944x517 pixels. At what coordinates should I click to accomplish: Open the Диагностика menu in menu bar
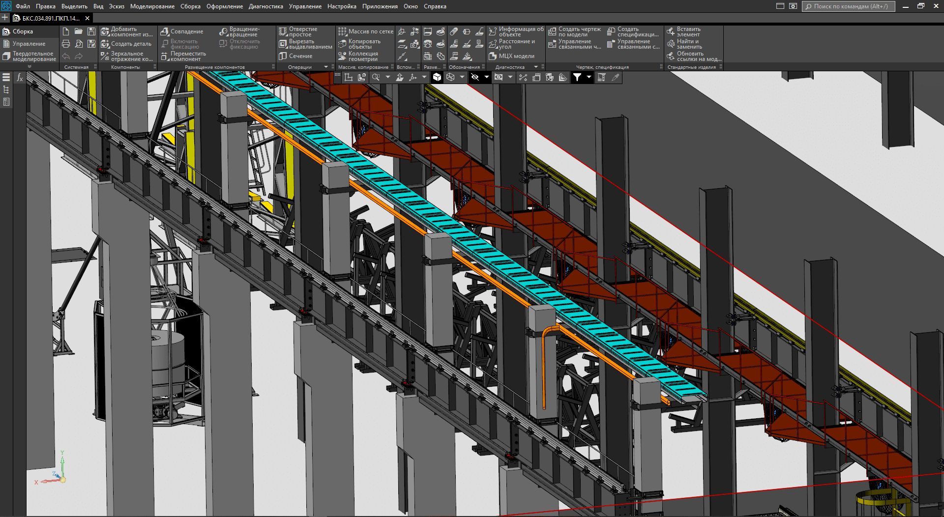click(x=265, y=6)
